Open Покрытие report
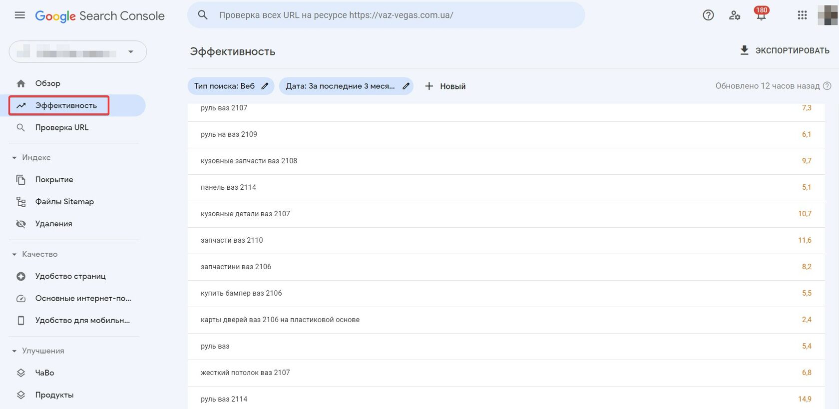The image size is (839, 409). pyautogui.click(x=54, y=179)
